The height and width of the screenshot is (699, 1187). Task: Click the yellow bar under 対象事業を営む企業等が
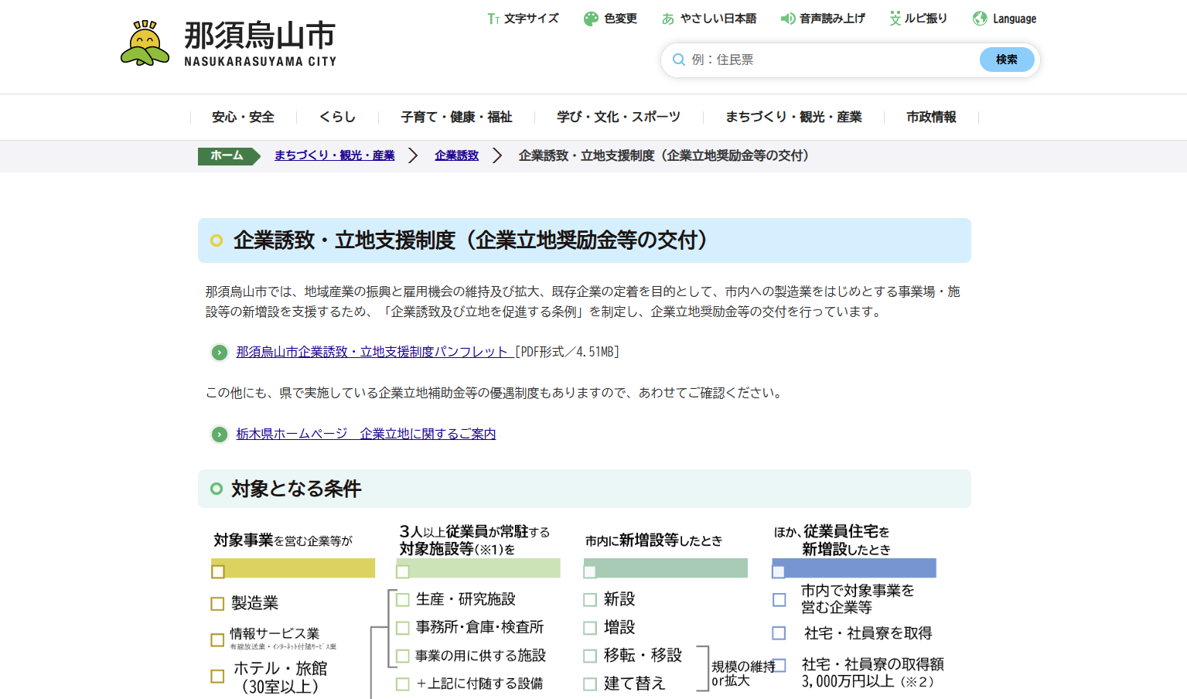point(293,568)
